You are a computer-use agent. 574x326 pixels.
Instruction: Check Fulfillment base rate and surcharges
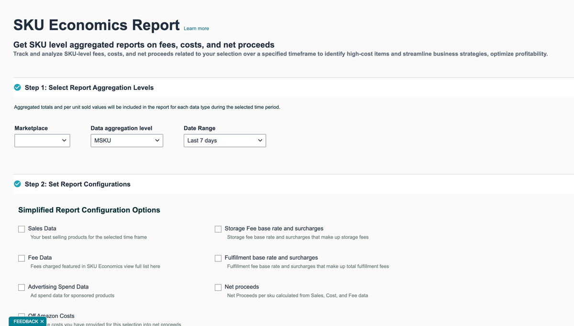click(x=218, y=258)
